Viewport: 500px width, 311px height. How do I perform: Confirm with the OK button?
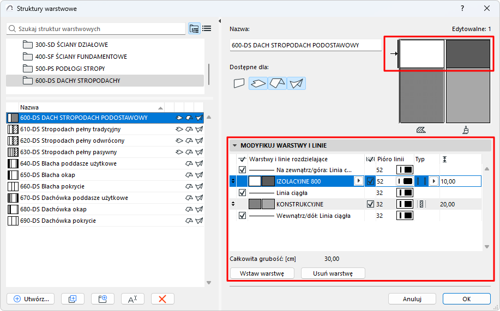(467, 299)
